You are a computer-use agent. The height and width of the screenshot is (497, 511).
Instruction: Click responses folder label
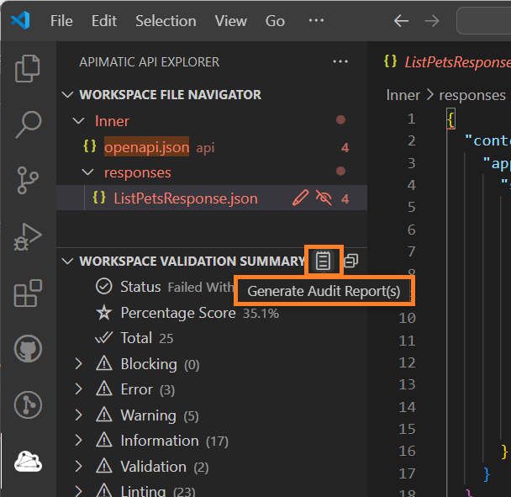[138, 172]
